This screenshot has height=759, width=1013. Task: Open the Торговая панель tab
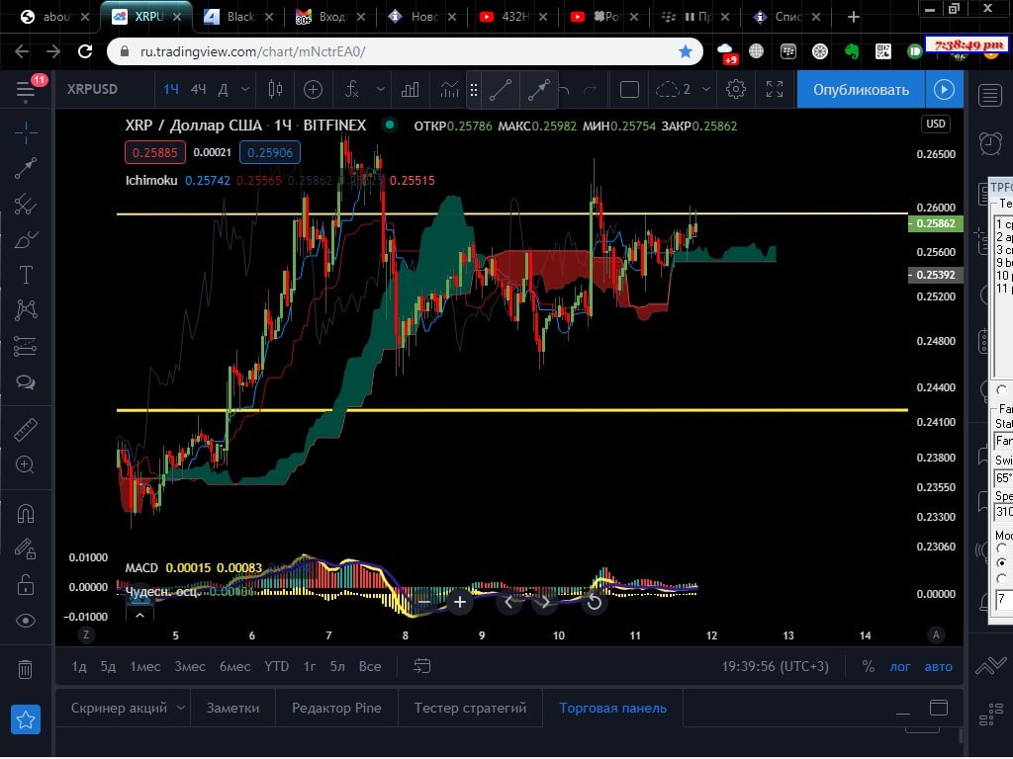pos(612,708)
